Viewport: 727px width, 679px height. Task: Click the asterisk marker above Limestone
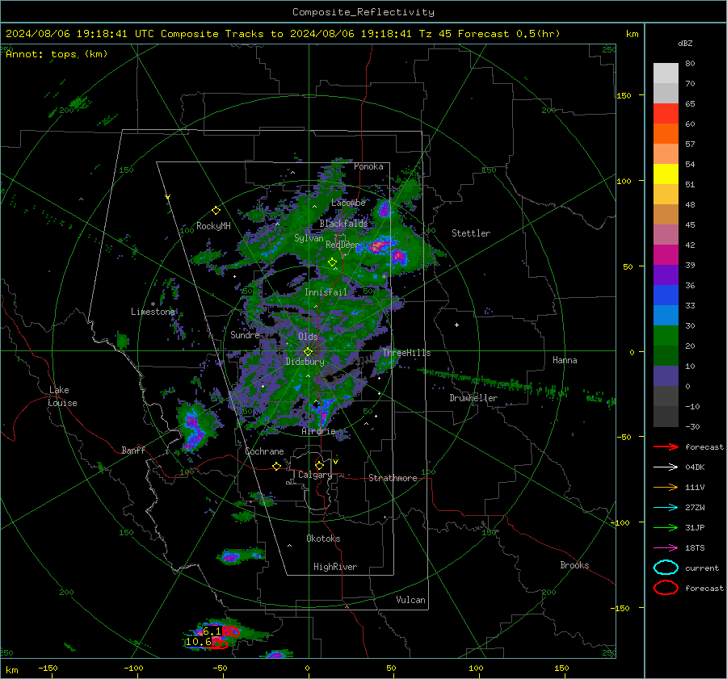pos(153,304)
